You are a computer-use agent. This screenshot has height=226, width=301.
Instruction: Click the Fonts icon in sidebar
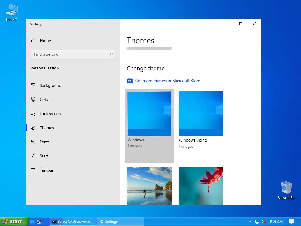(33, 142)
